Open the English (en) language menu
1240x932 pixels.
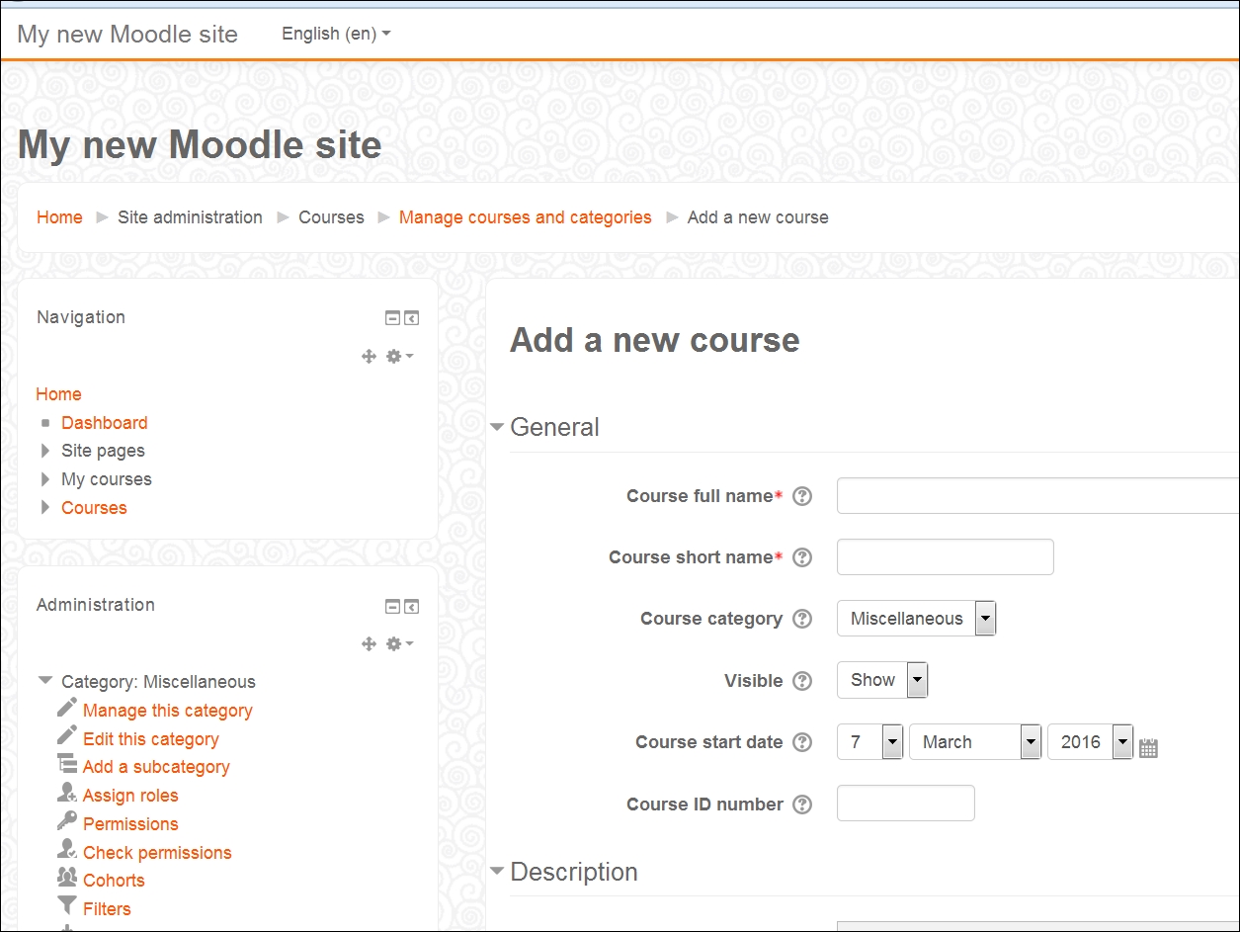point(336,34)
